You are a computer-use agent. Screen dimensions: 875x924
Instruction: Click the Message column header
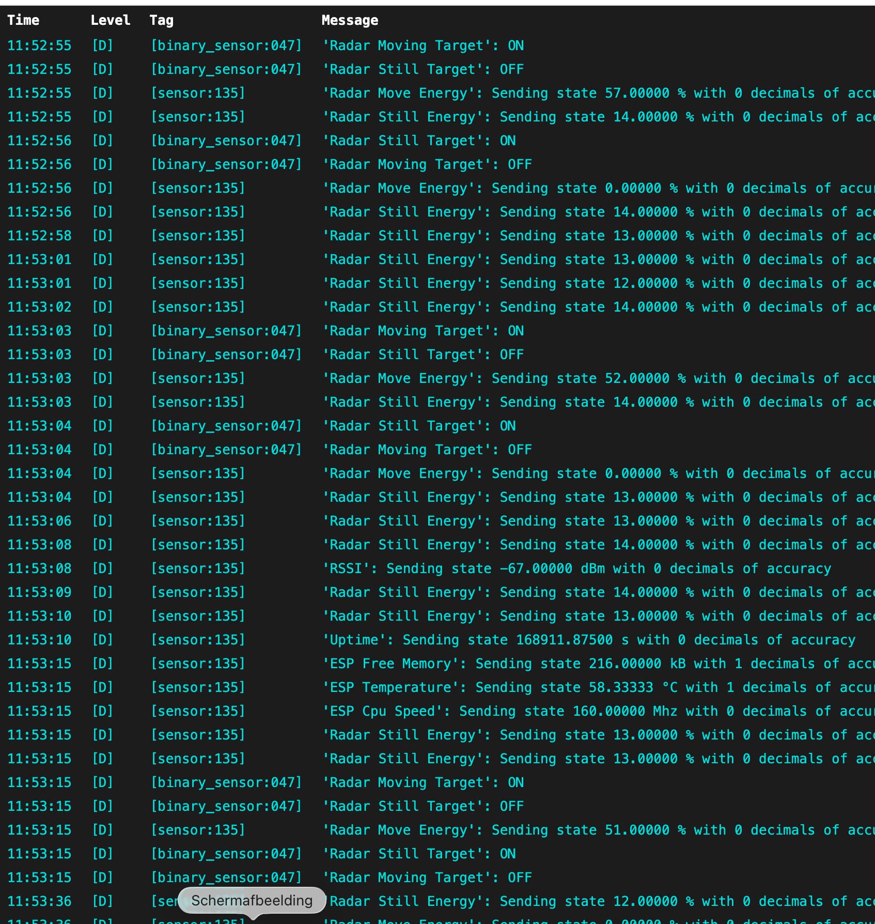pos(350,20)
